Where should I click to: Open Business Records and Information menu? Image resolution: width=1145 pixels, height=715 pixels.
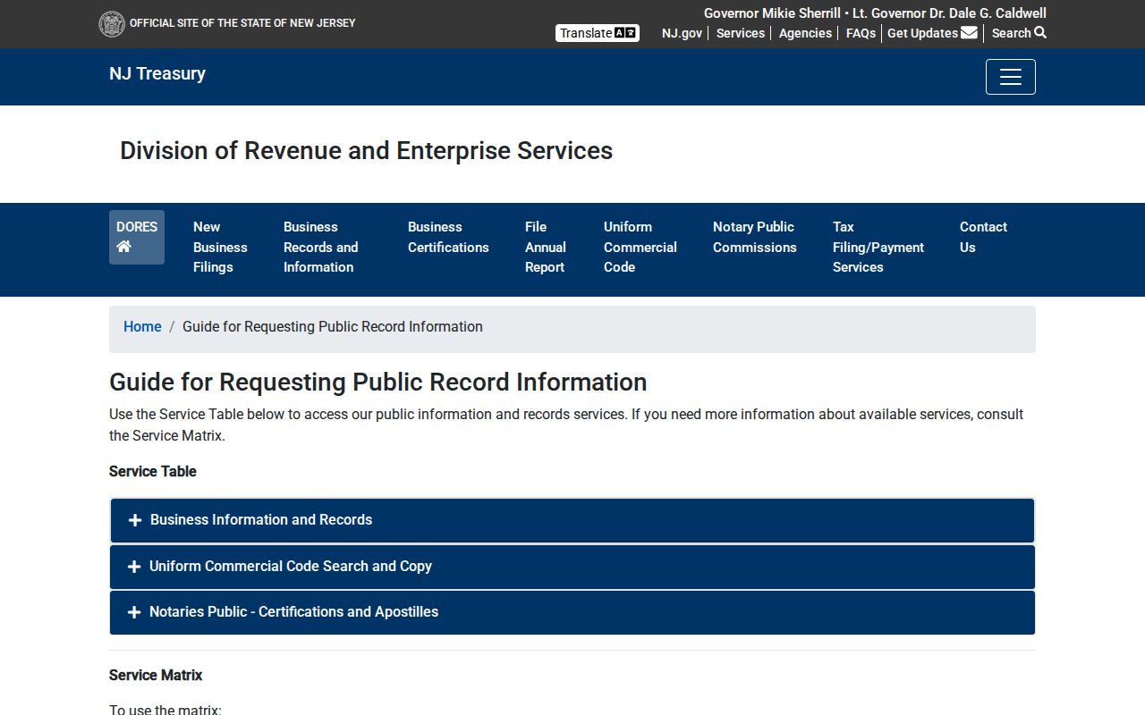320,248
